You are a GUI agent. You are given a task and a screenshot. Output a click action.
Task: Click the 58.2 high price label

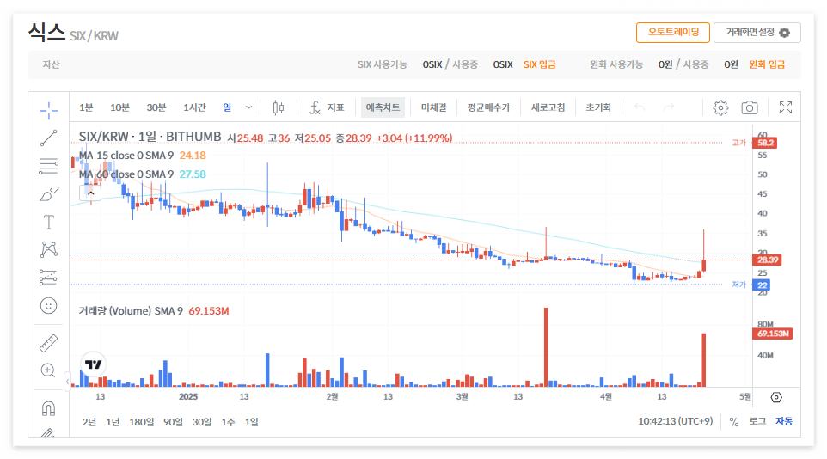coord(765,143)
